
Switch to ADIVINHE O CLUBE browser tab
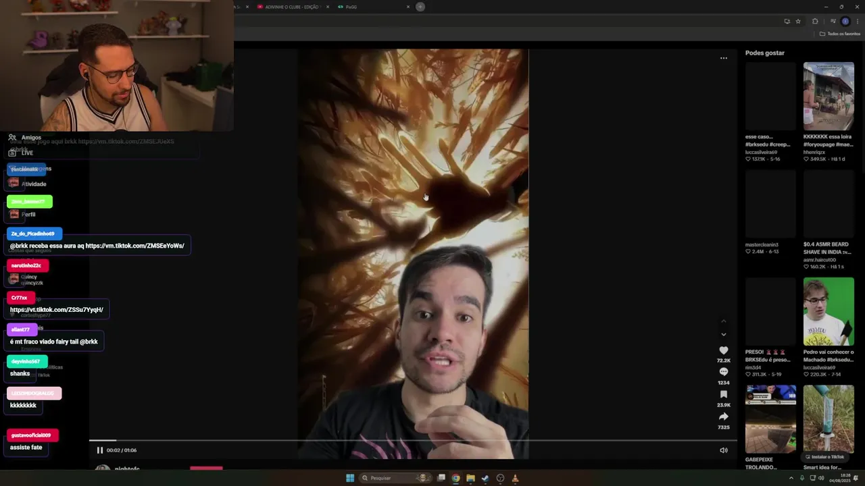(291, 7)
